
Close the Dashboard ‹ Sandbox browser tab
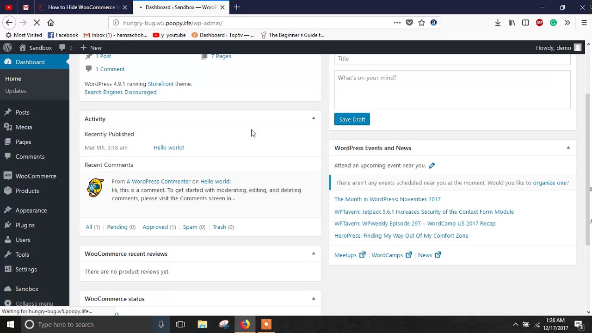pos(222,7)
